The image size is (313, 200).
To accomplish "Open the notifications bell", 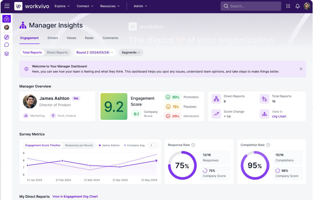I will click(297, 6).
